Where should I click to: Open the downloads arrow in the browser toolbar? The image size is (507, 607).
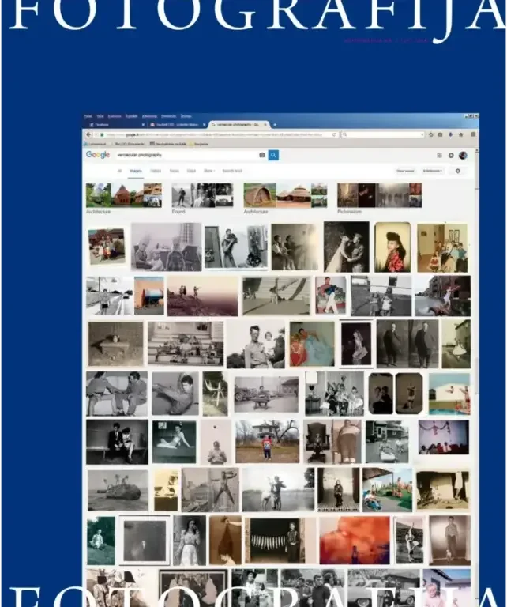(451, 134)
